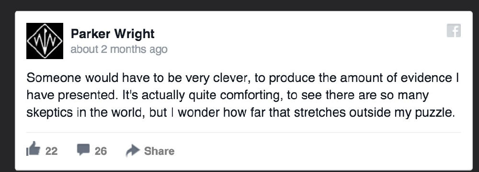
Task: Open comments via the speech bubble icon
Action: point(83,150)
